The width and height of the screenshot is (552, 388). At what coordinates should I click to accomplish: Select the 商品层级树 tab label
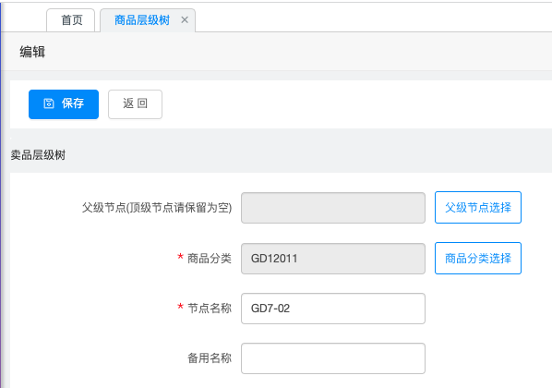(x=142, y=20)
